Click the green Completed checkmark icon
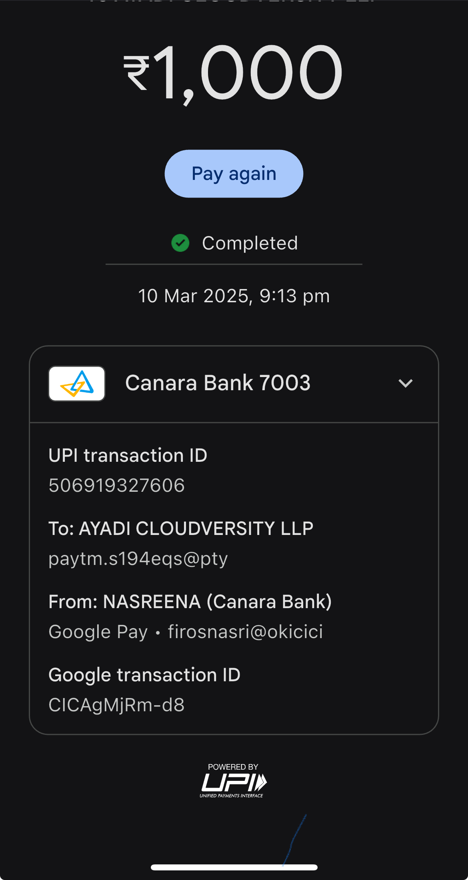The height and width of the screenshot is (880, 468). pyautogui.click(x=180, y=243)
